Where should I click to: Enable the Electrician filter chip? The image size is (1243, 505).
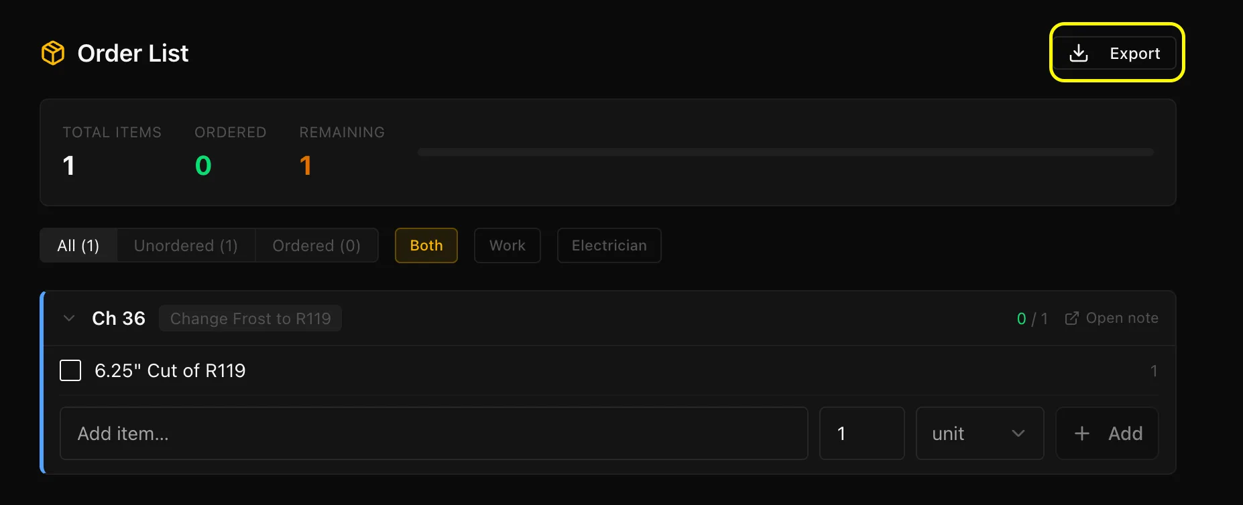(x=609, y=246)
